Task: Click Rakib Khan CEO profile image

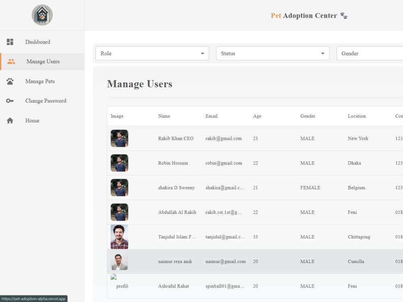Action: [x=120, y=139]
